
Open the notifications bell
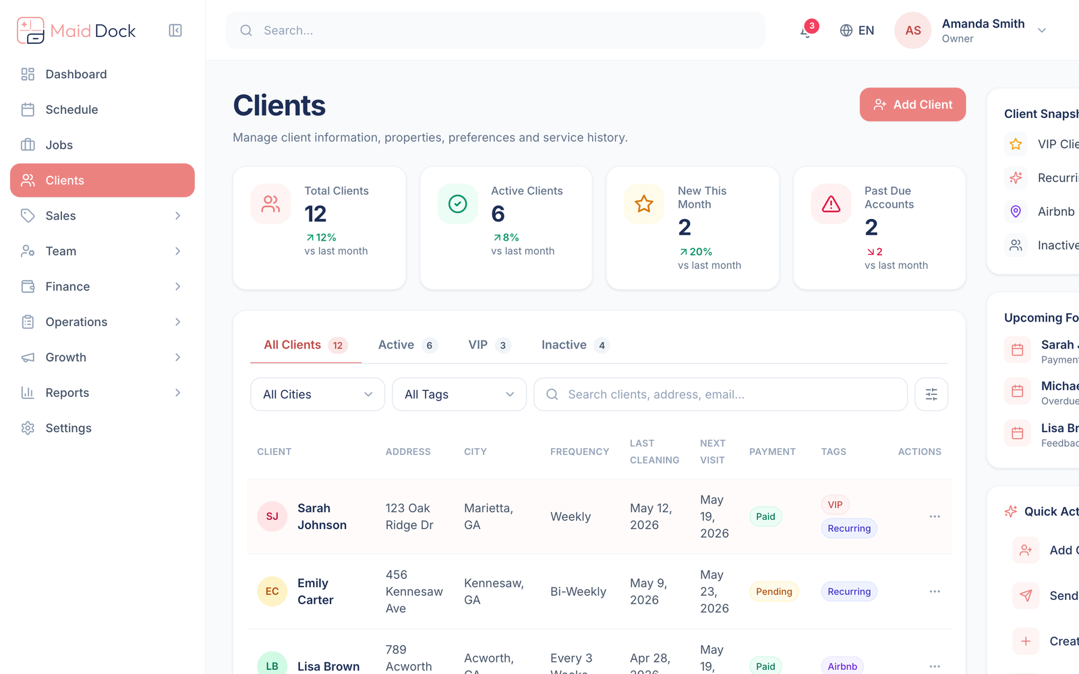click(x=806, y=31)
